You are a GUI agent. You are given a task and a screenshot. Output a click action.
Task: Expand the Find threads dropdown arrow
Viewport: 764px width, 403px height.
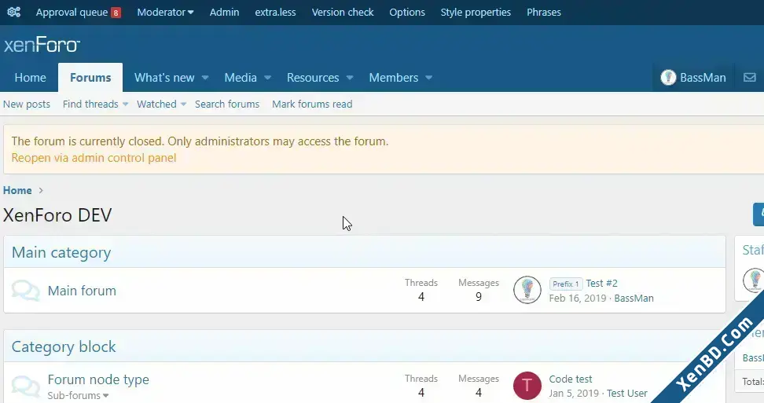125,104
